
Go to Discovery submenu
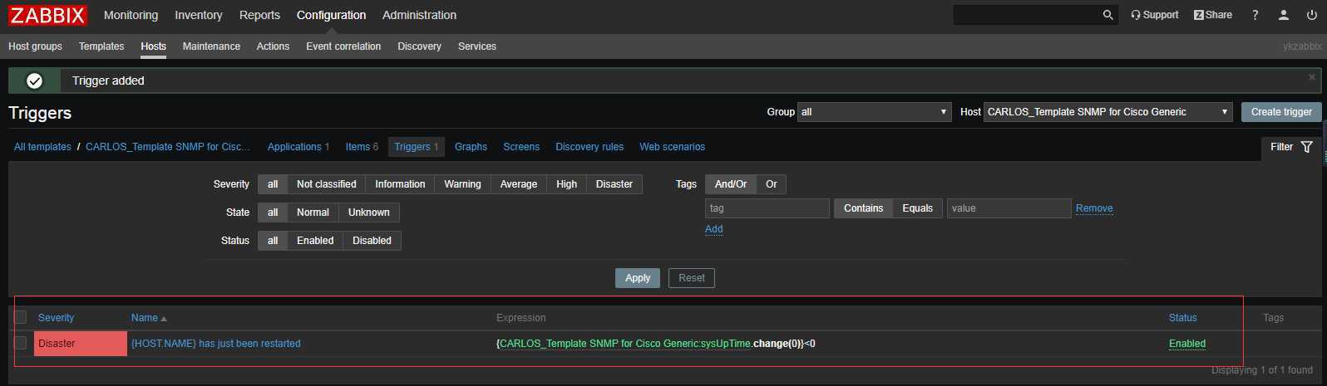pyautogui.click(x=419, y=46)
